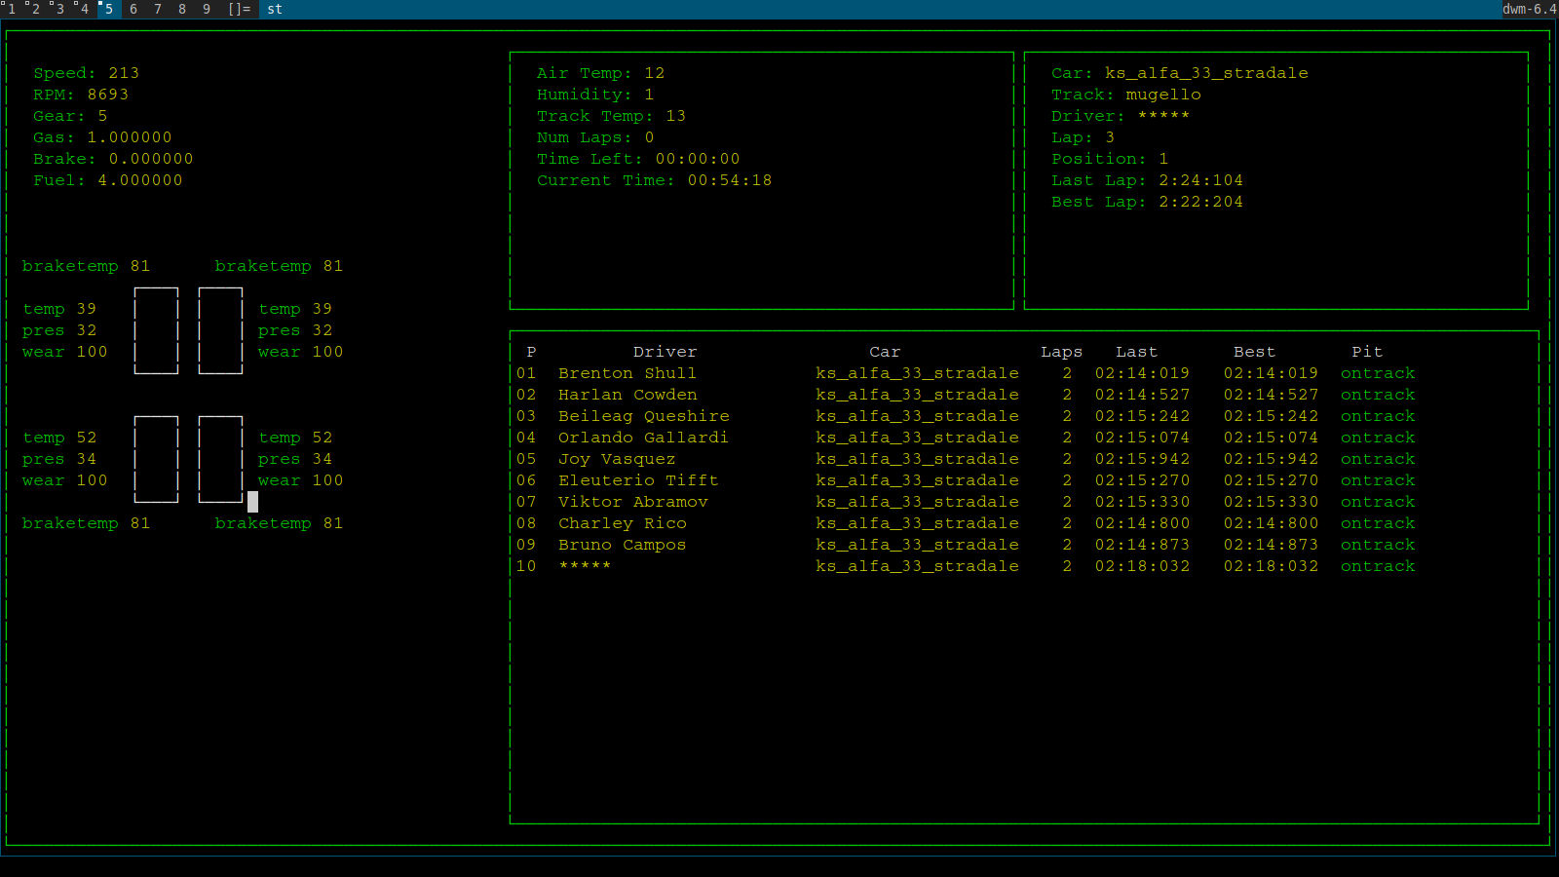Click the Gear: 5 readout

pyautogui.click(x=70, y=116)
